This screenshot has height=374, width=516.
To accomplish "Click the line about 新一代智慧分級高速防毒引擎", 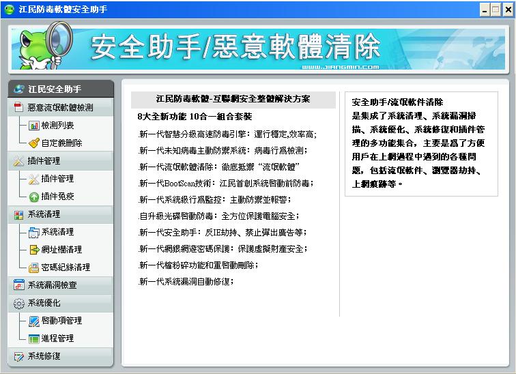I will (x=228, y=134).
